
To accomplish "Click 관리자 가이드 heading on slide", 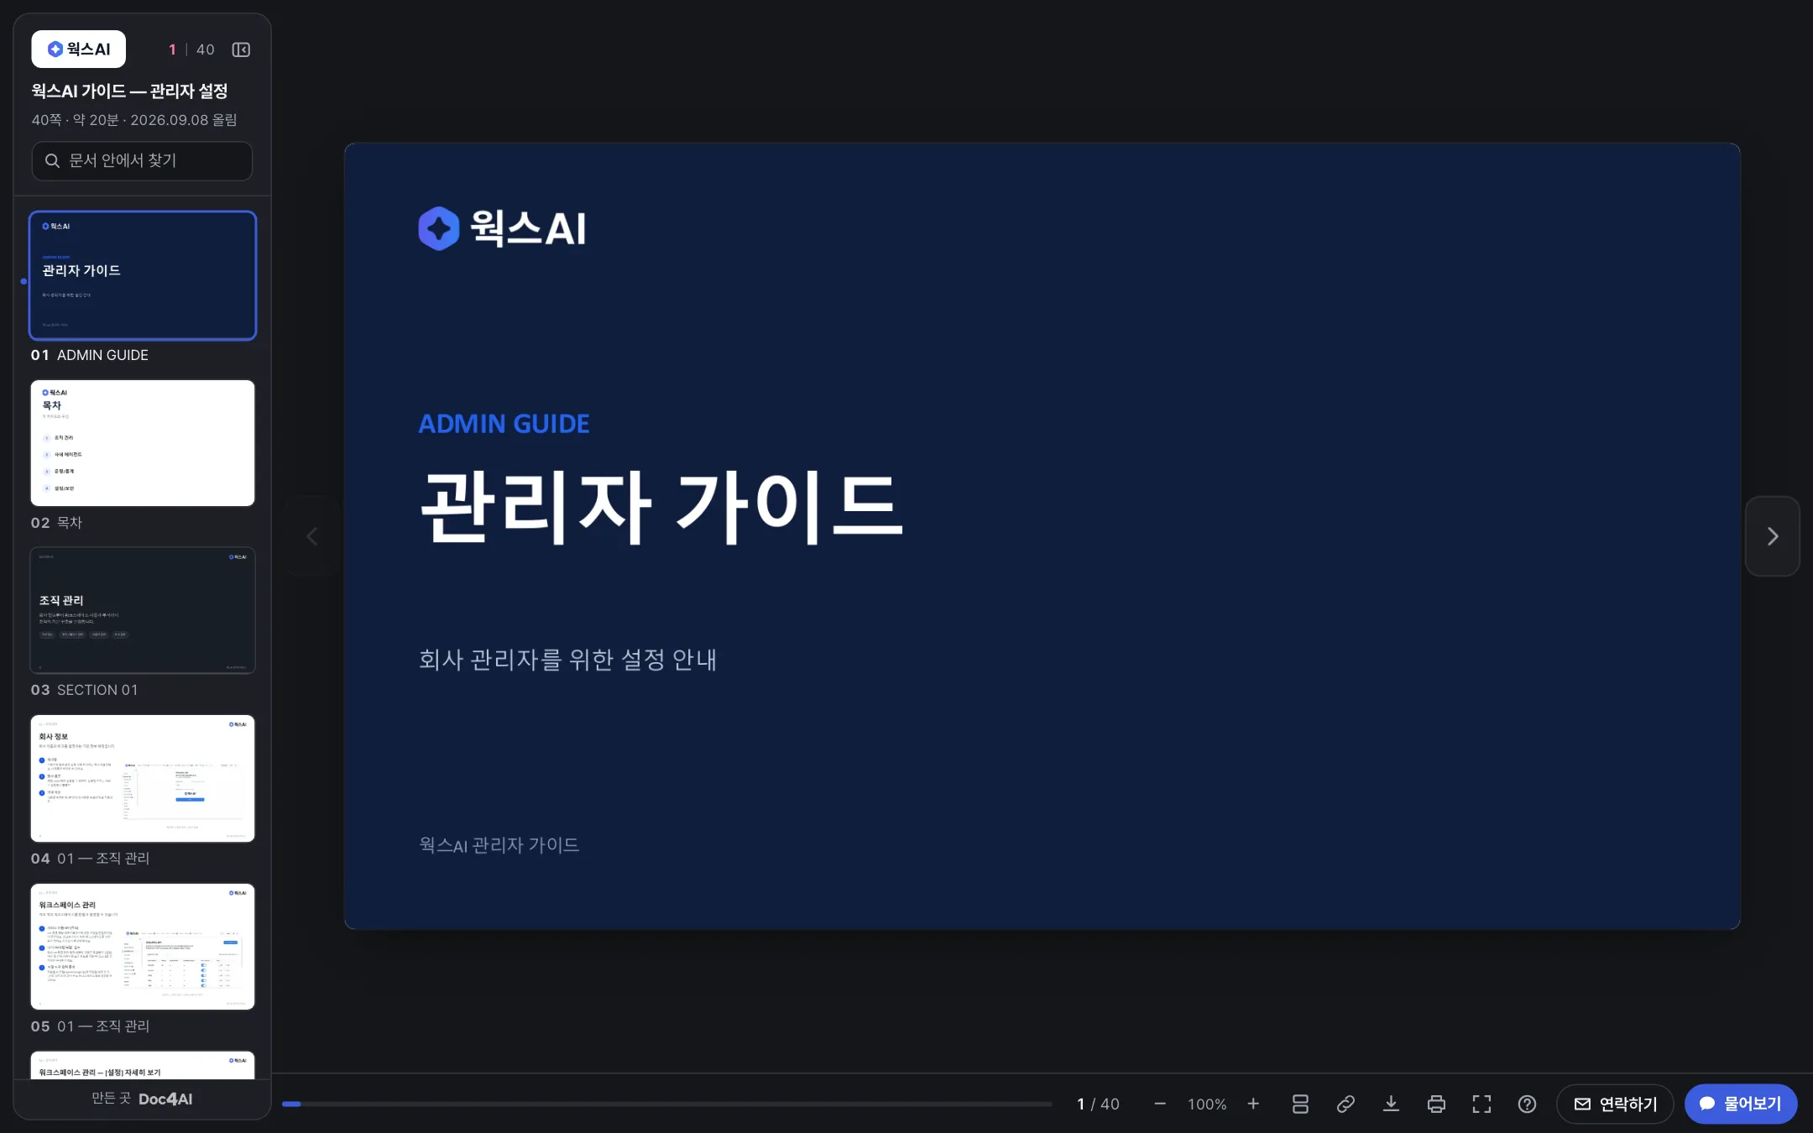I will tap(661, 507).
